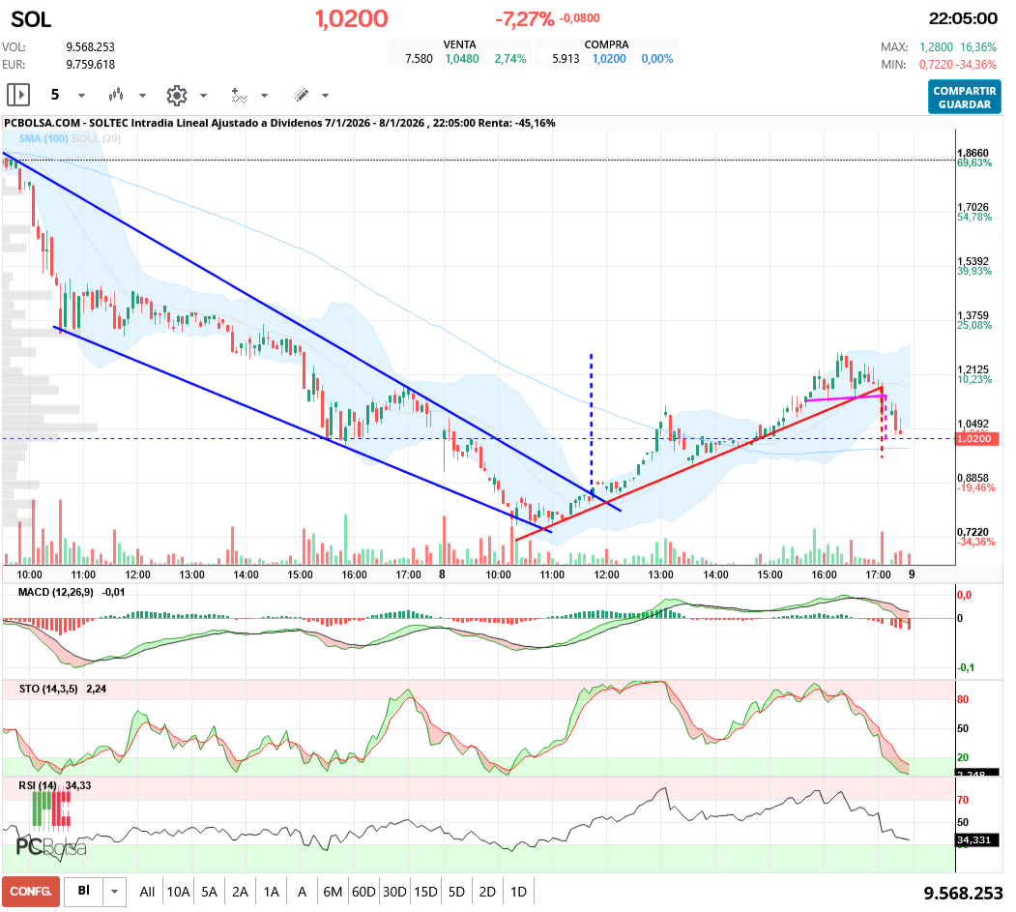Select the 6M time range
1016x912 pixels.
[334, 892]
